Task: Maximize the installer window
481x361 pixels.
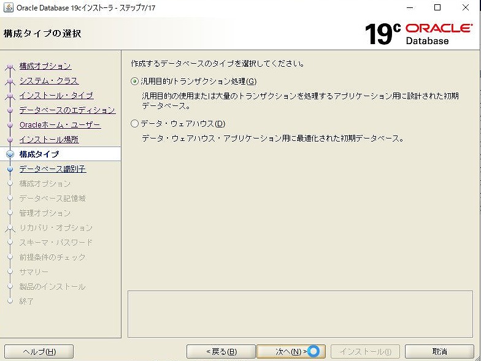Action: (x=437, y=7)
